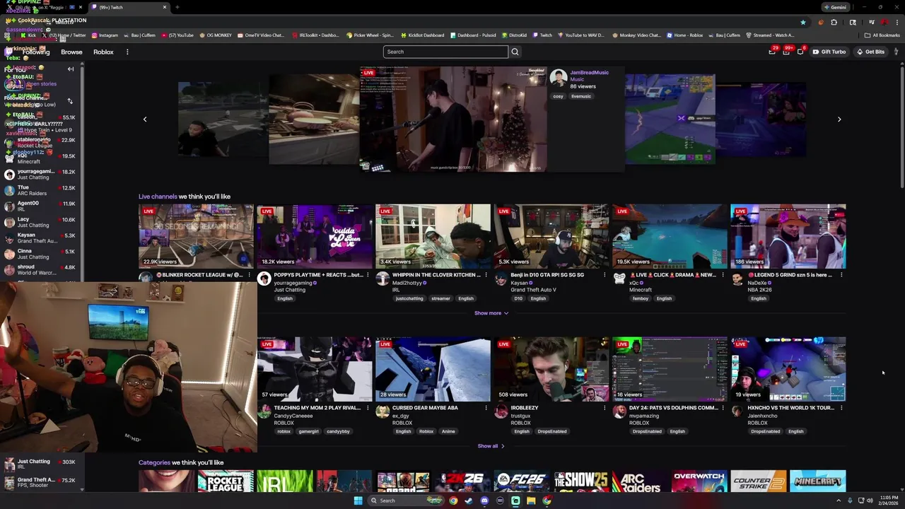Open the Roblox tab in the Twitch header
This screenshot has height=509, width=905.
[103, 52]
